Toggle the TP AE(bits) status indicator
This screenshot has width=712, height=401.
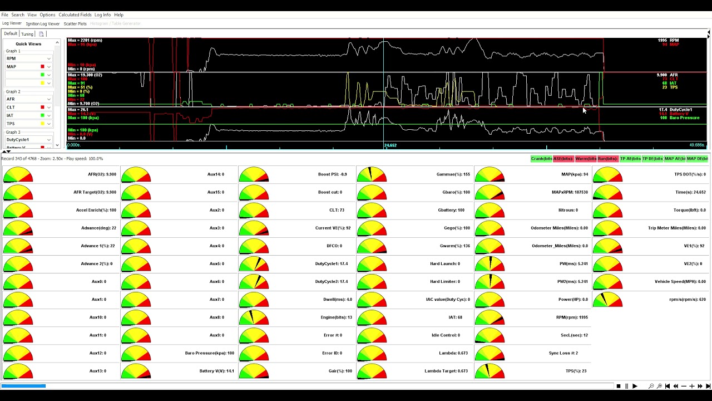coord(630,159)
